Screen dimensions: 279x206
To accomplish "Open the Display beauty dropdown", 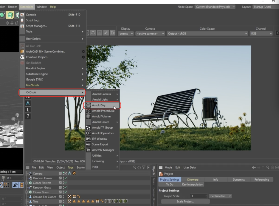I will click(x=125, y=33).
